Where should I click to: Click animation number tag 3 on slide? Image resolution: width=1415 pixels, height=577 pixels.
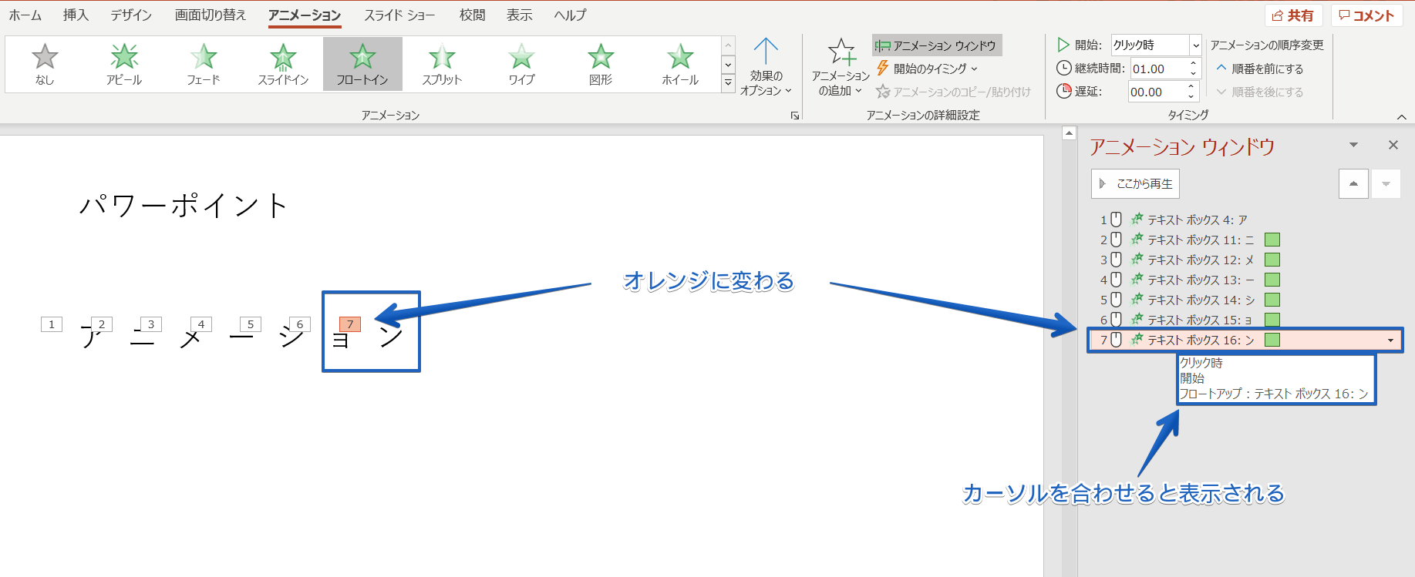click(151, 324)
